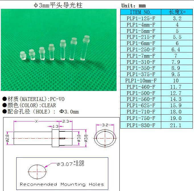Click item PLP1-250-F
The image size is (194, 191).
tap(141, 49)
